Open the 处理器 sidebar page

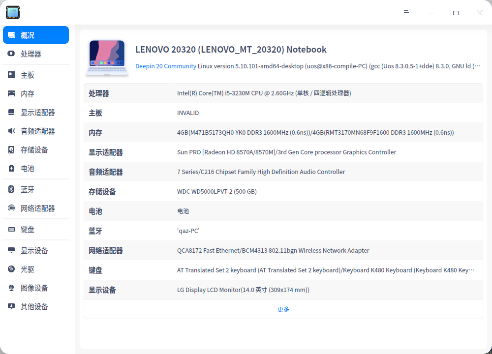tap(36, 54)
